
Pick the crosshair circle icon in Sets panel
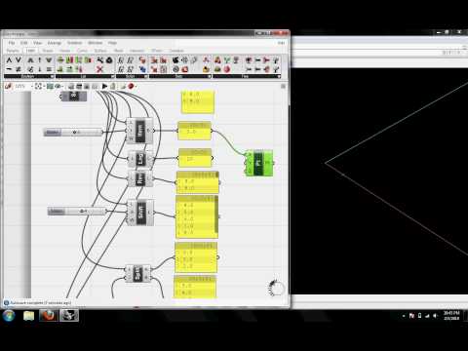[x=185, y=60]
